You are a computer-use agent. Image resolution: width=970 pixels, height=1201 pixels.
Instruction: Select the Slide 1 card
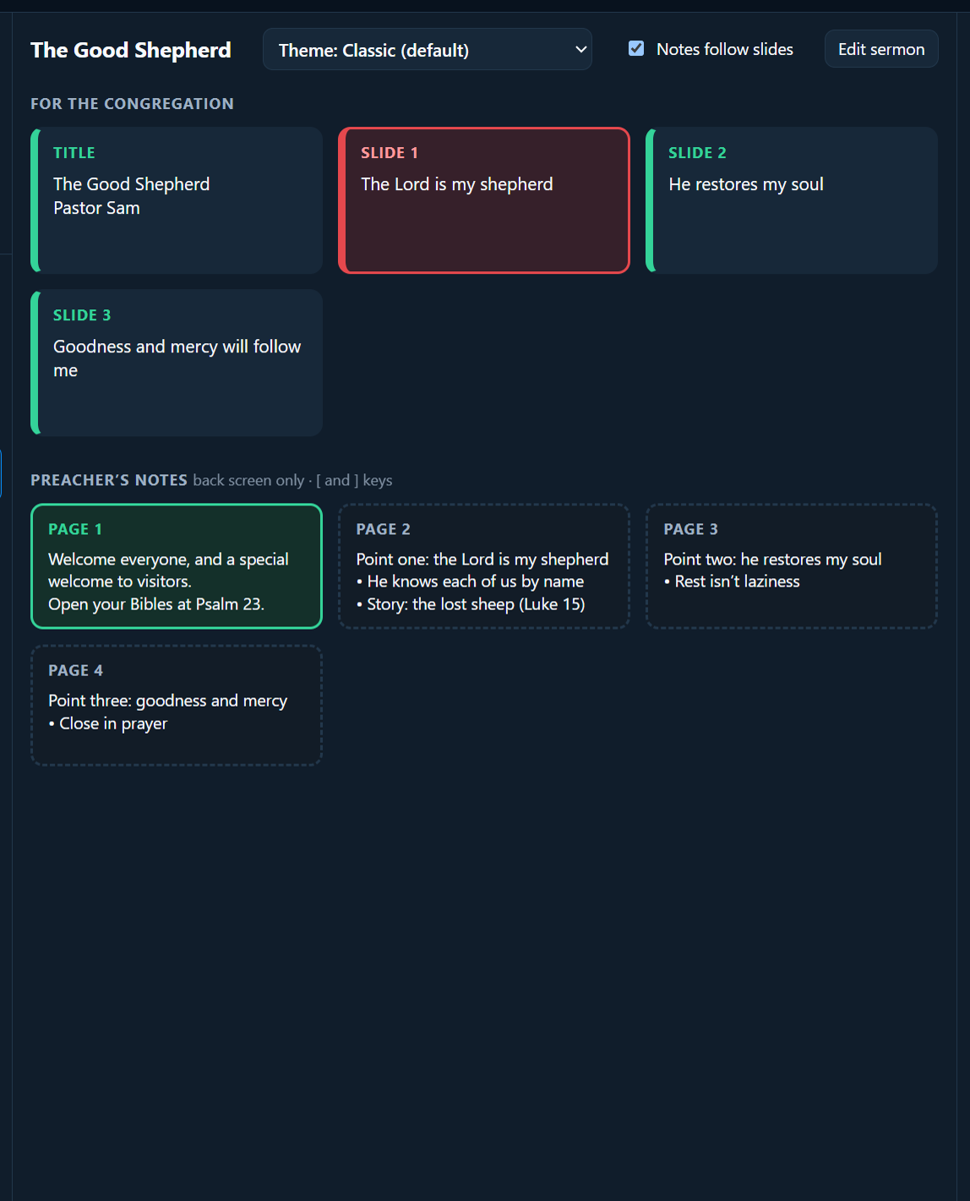pos(484,200)
